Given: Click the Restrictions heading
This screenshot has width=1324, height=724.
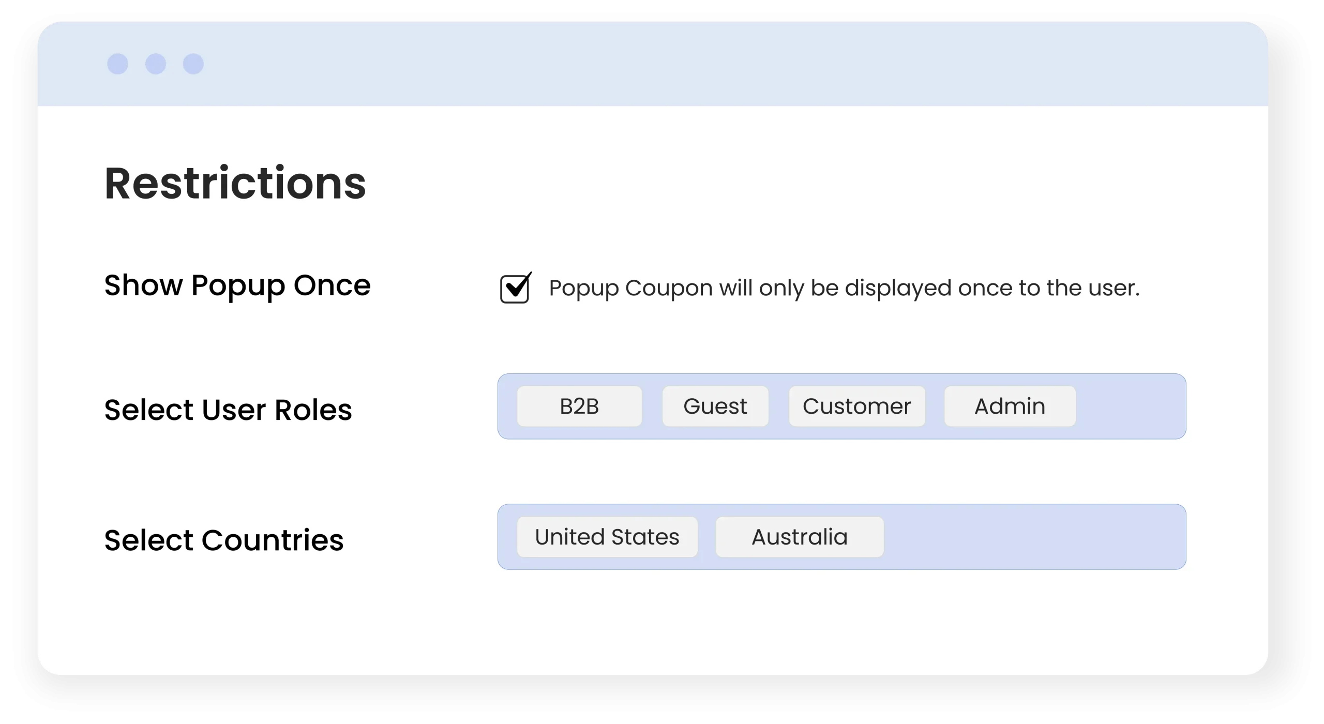Looking at the screenshot, I should click(235, 183).
